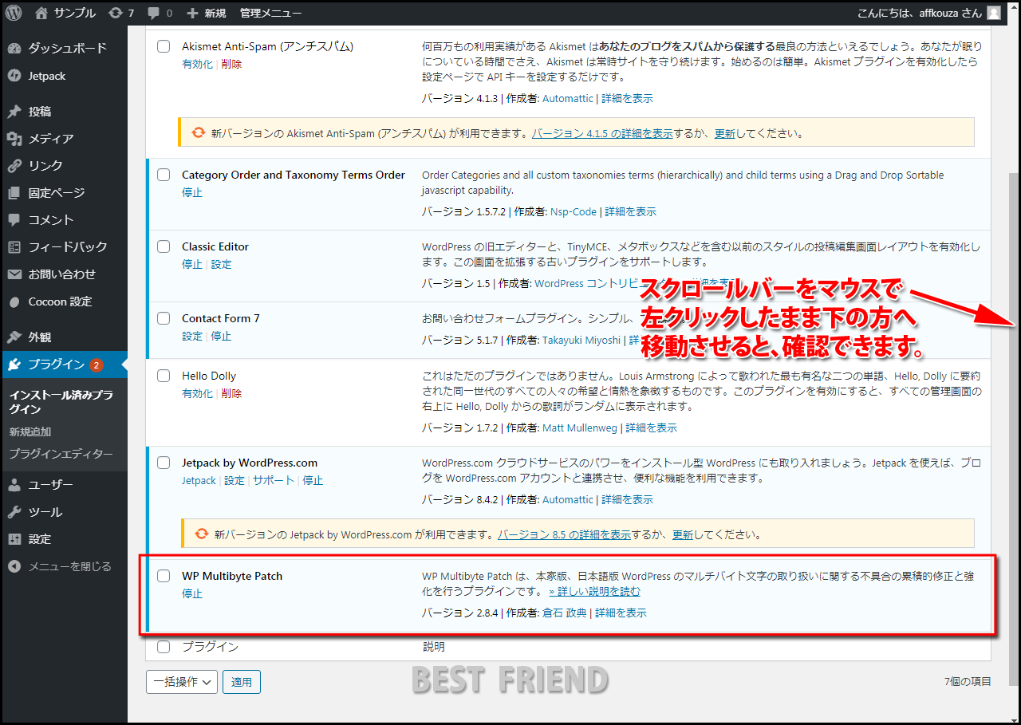Open 詳細を表示 for WP Multibyte Patch
1021x725 pixels.
pyautogui.click(x=621, y=613)
